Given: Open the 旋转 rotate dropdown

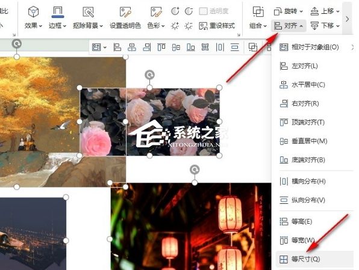Looking at the screenshot, I should click(289, 11).
